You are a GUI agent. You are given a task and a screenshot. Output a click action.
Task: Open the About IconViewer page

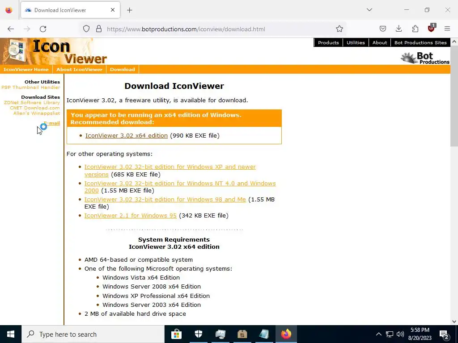tap(79, 69)
